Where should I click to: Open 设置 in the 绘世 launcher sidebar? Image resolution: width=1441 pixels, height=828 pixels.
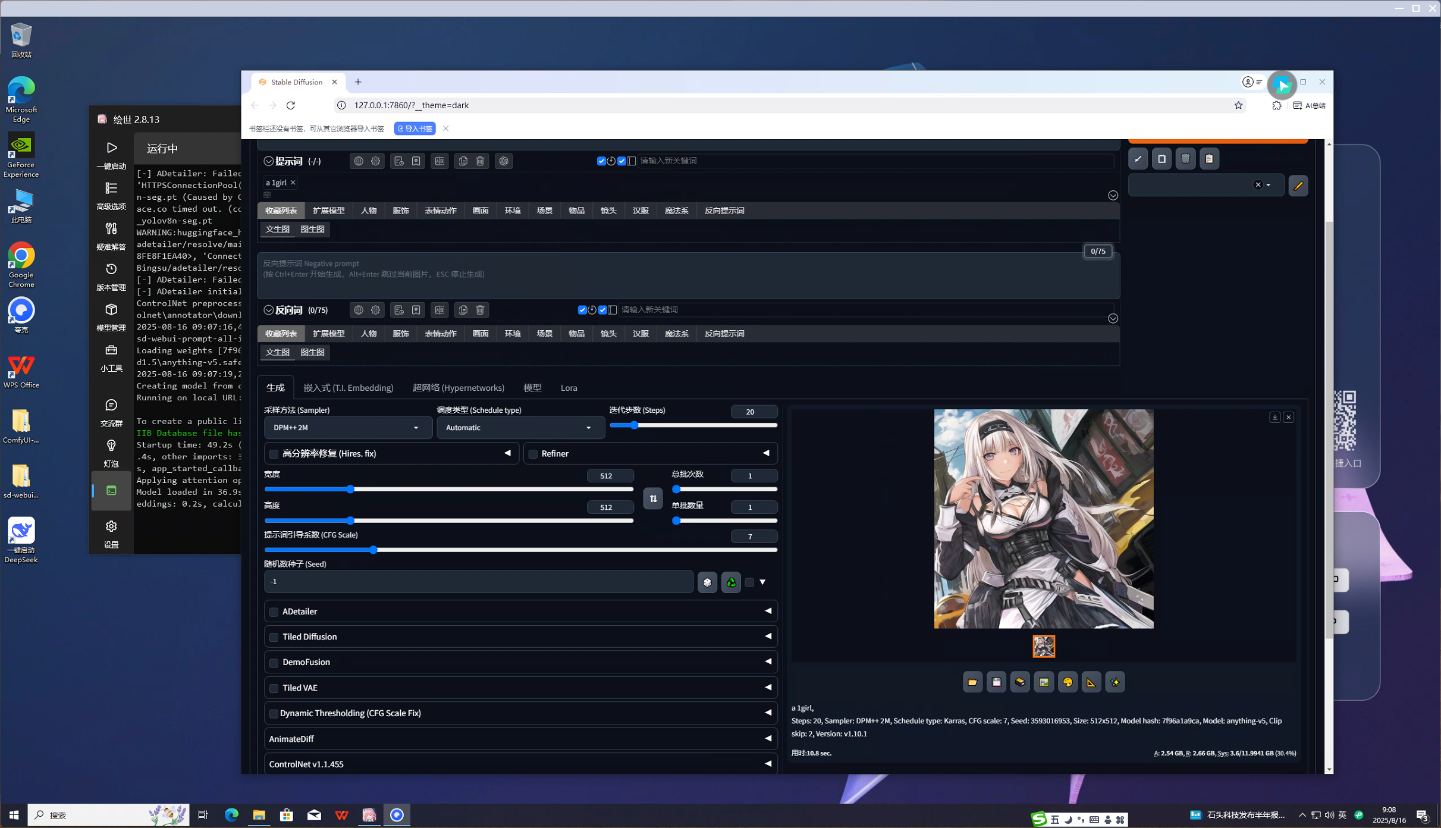pyautogui.click(x=111, y=534)
